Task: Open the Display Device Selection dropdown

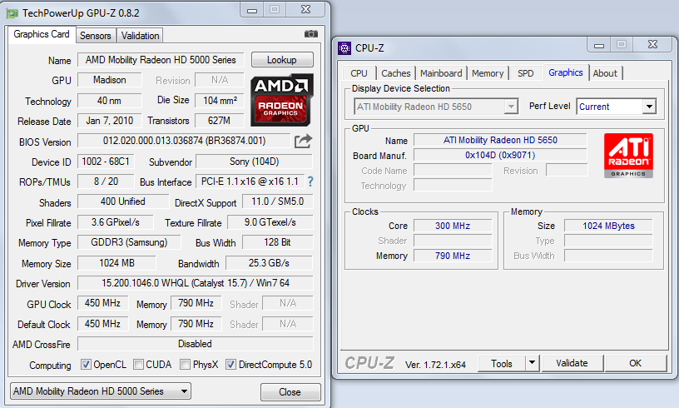Action: coord(436,107)
